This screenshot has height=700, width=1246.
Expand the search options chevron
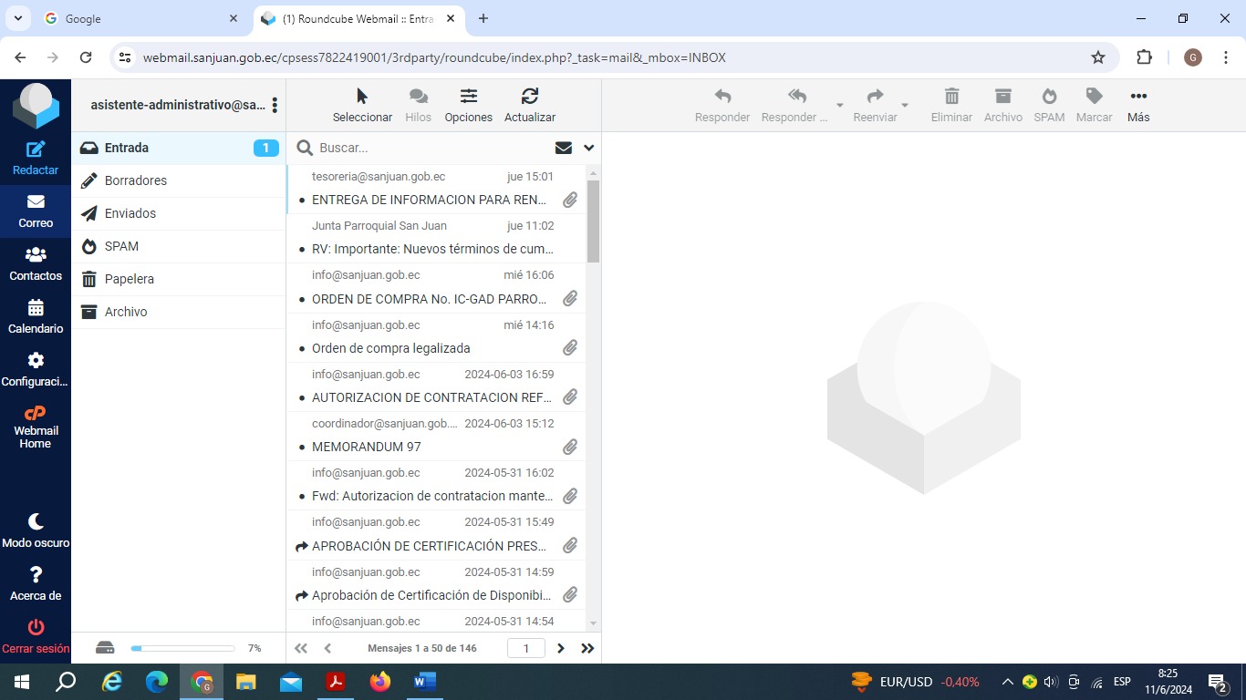588,148
